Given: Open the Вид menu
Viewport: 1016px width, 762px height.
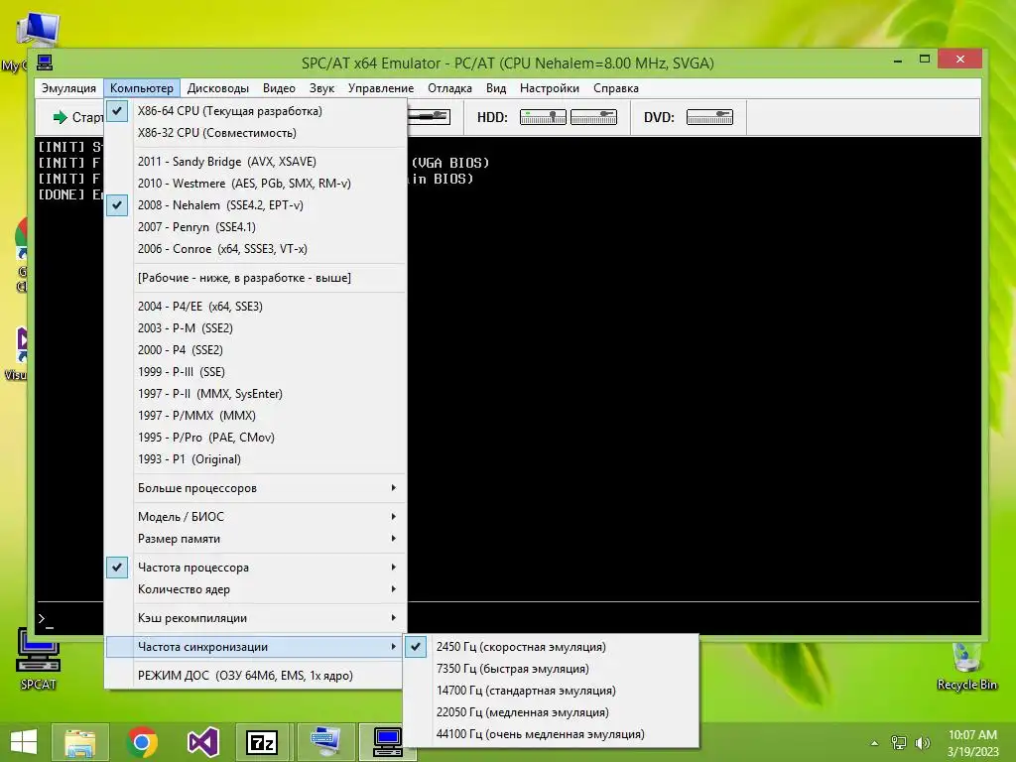Looking at the screenshot, I should 496,88.
